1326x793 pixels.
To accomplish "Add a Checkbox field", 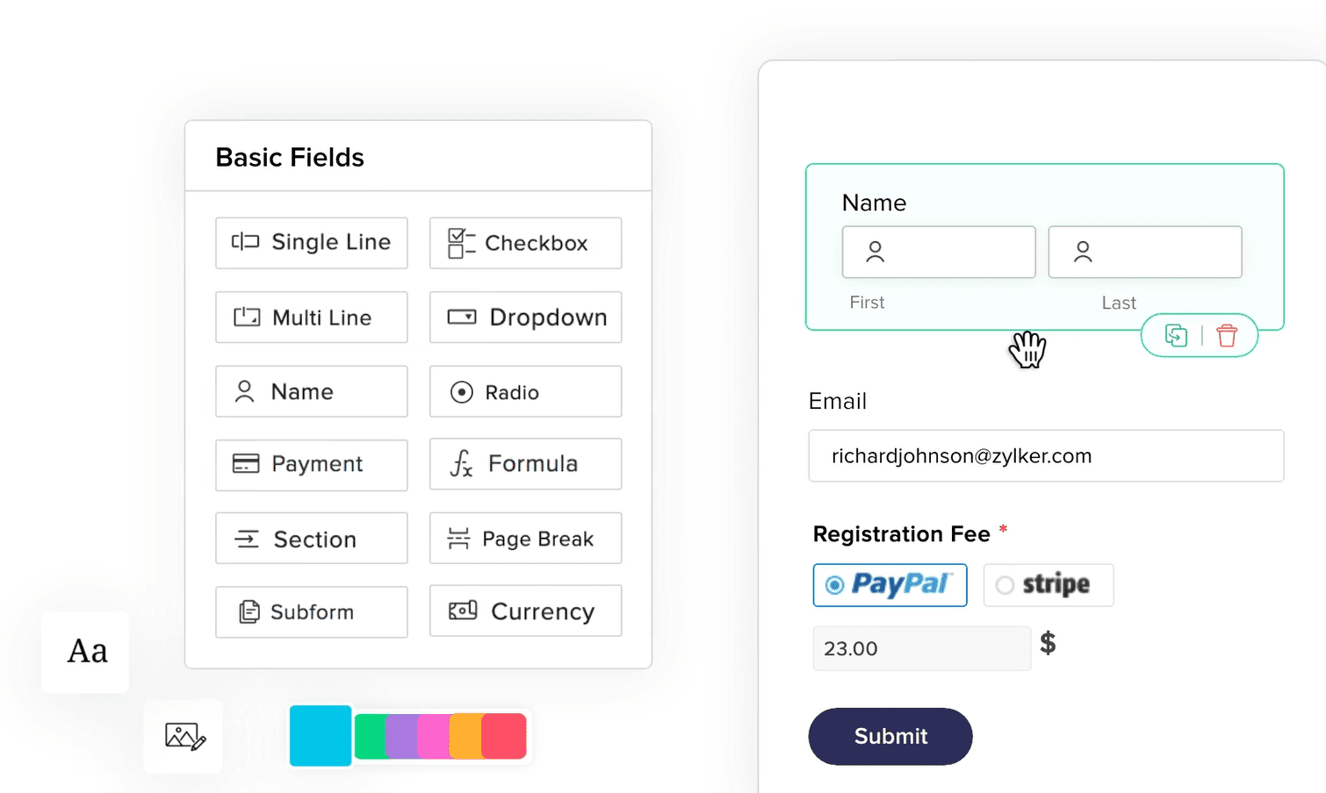I will [x=525, y=243].
